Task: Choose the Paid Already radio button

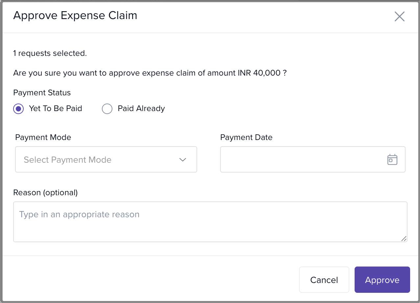Action: coord(107,109)
